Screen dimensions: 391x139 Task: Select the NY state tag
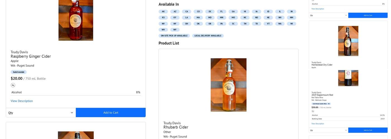(x=175, y=24)
